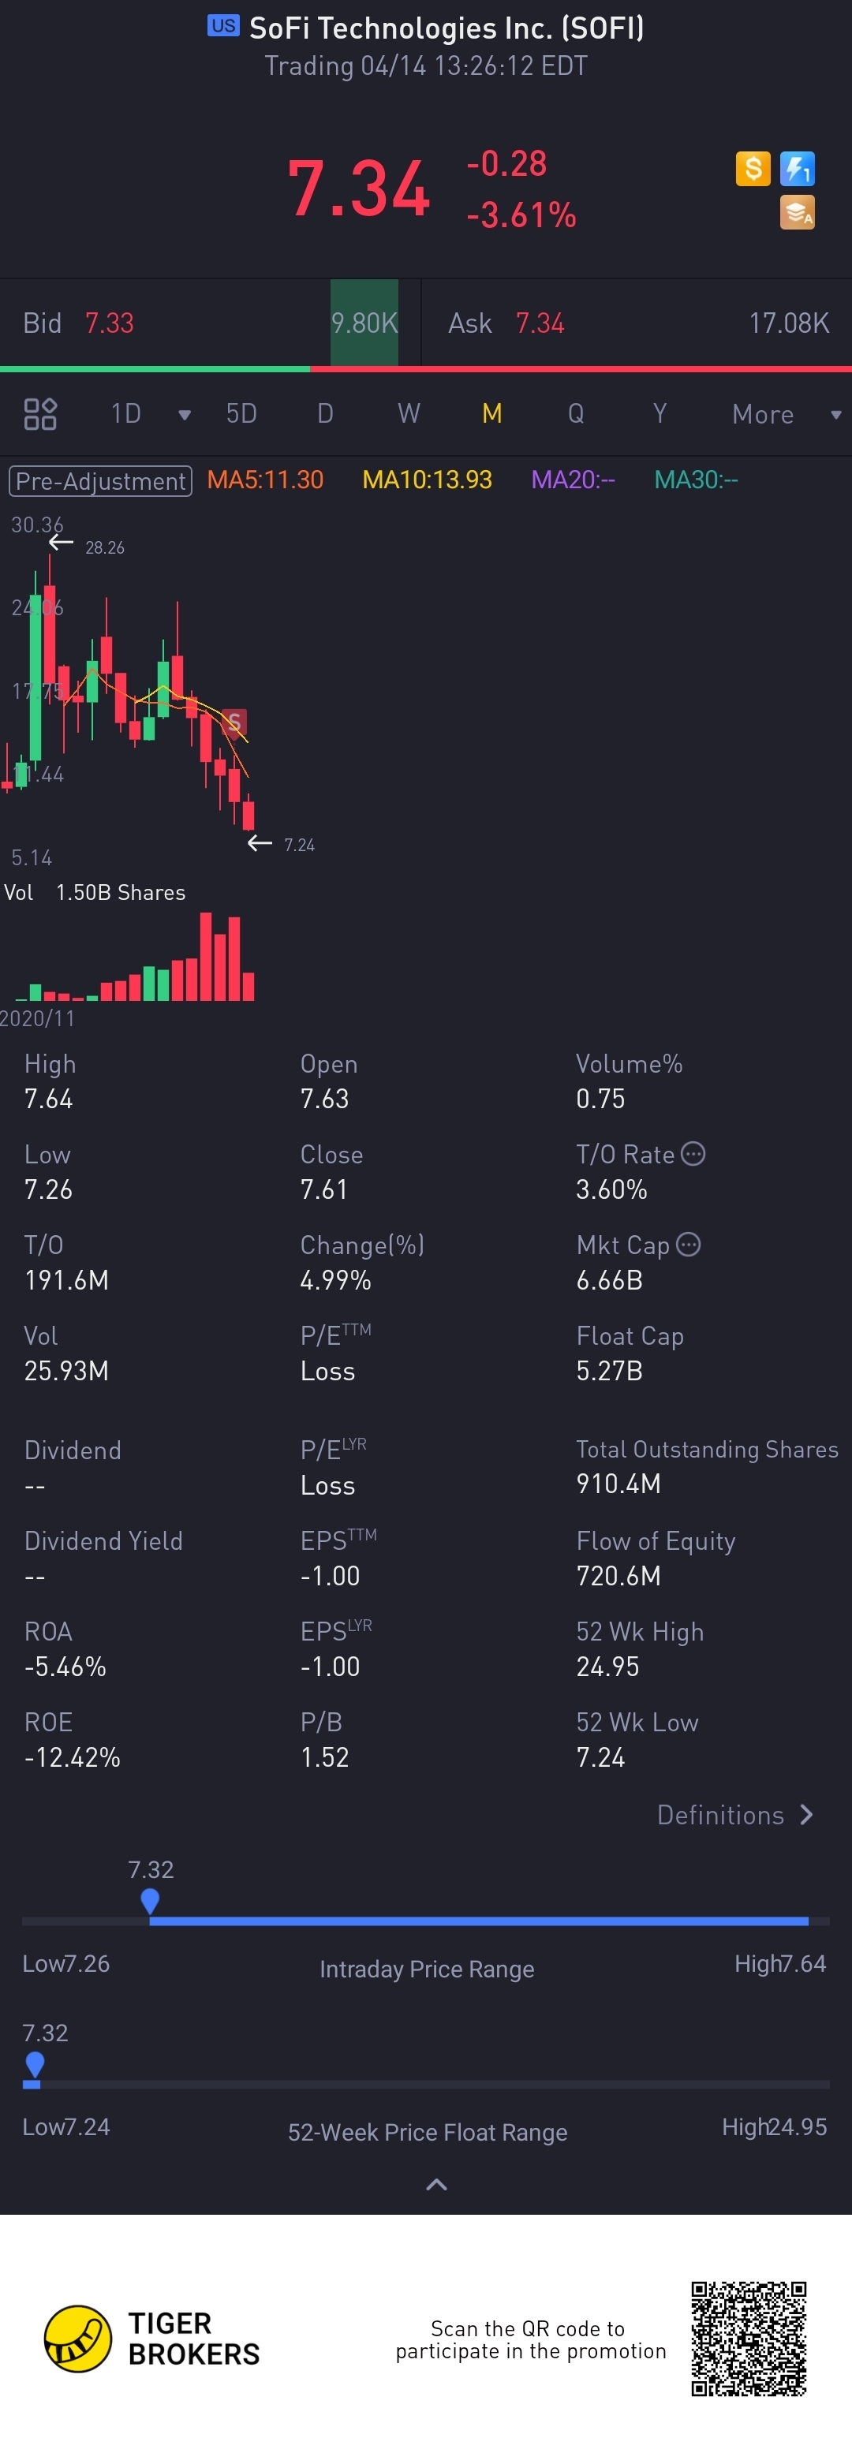852x2464 pixels.
Task: Tap the yellow dollar sign badge
Action: (753, 170)
